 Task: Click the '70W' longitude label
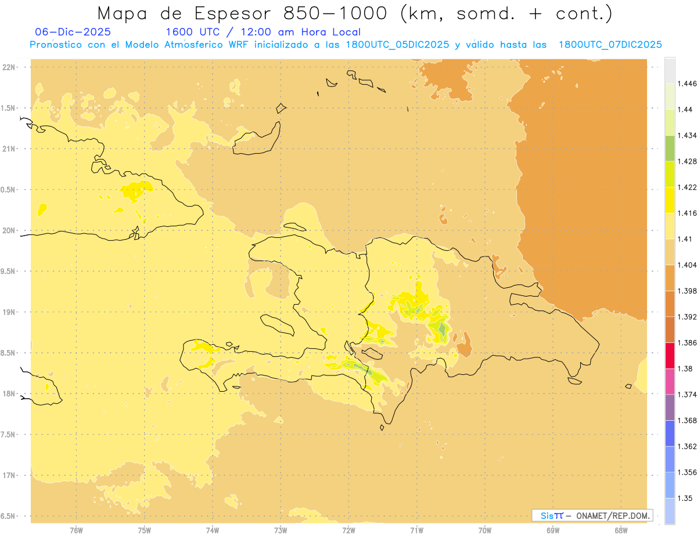[x=485, y=530]
